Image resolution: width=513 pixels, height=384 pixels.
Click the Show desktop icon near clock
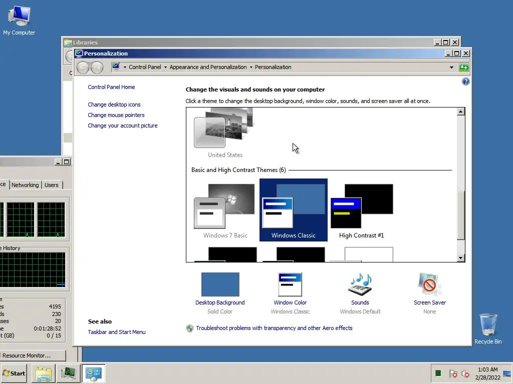[507, 373]
